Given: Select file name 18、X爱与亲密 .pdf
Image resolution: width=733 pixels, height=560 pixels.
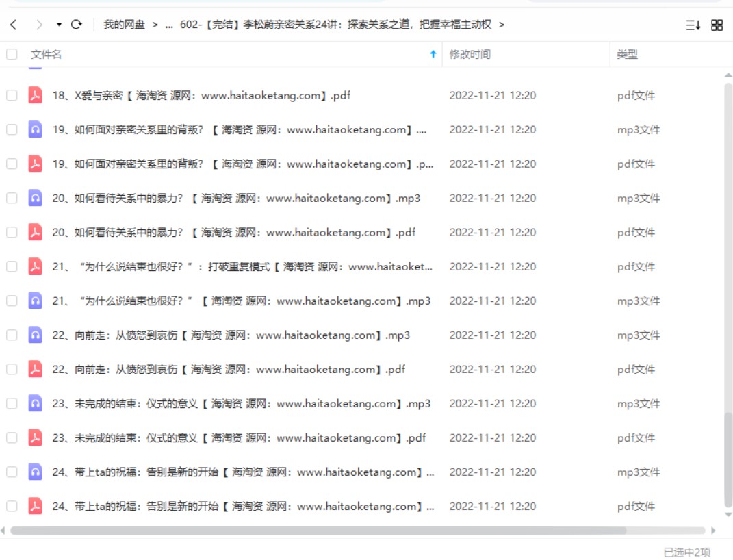Looking at the screenshot, I should (201, 95).
